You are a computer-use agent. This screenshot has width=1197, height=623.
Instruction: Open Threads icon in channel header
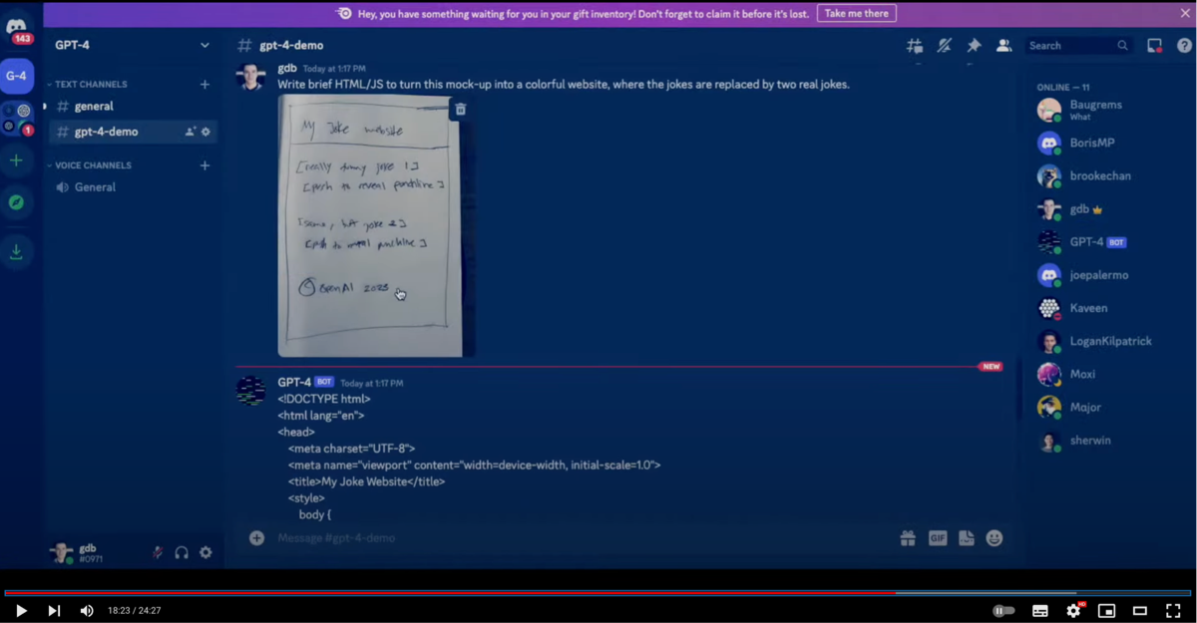(914, 46)
